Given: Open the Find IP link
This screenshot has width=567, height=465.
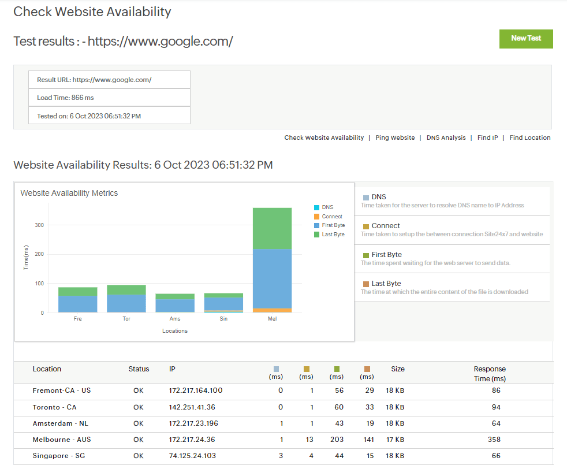Looking at the screenshot, I should click(487, 138).
